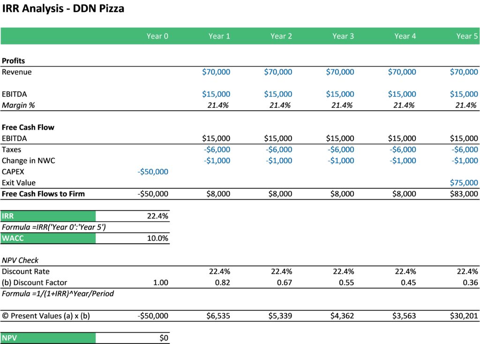The height and width of the screenshot is (344, 480).
Task: Select the NPV value $0 cell
Action: (164, 338)
